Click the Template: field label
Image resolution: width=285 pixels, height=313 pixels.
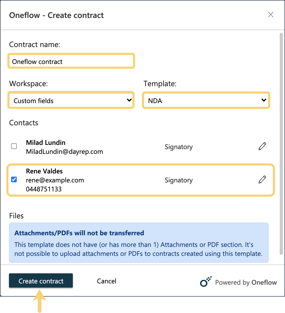point(160,84)
